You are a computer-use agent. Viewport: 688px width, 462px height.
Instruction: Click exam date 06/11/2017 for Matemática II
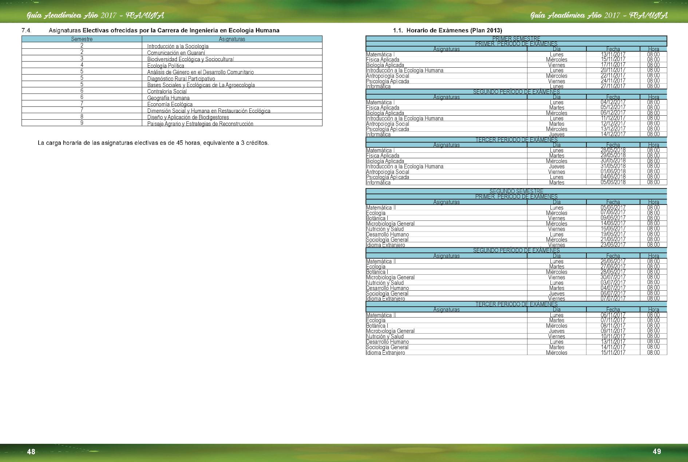tap(613, 315)
